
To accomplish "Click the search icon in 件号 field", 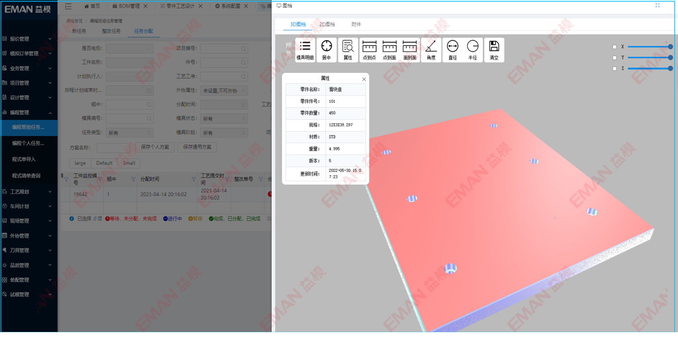I will pos(243,63).
